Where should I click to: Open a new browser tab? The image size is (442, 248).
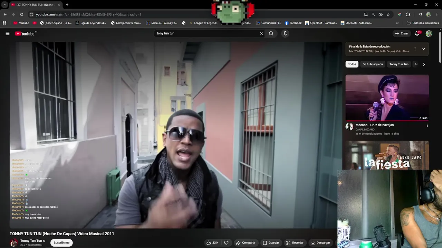[67, 5]
